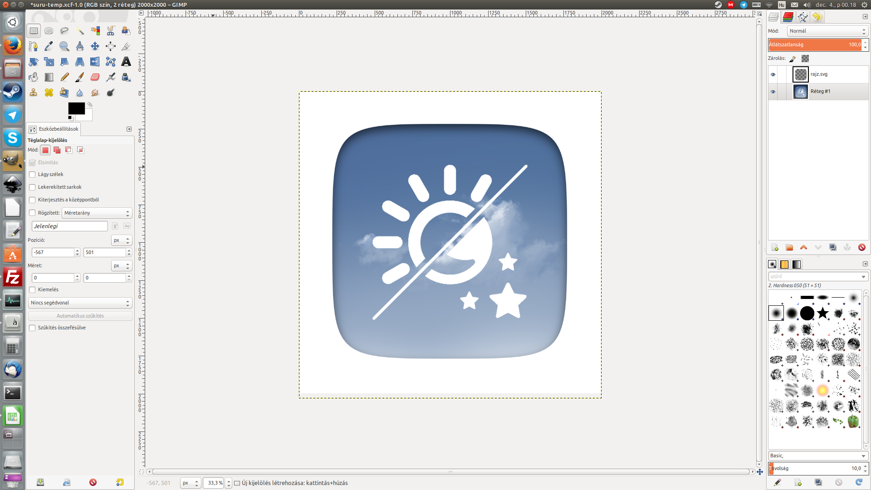Enable the Lágy szélek checkbox
The image size is (871, 490).
(x=32, y=175)
